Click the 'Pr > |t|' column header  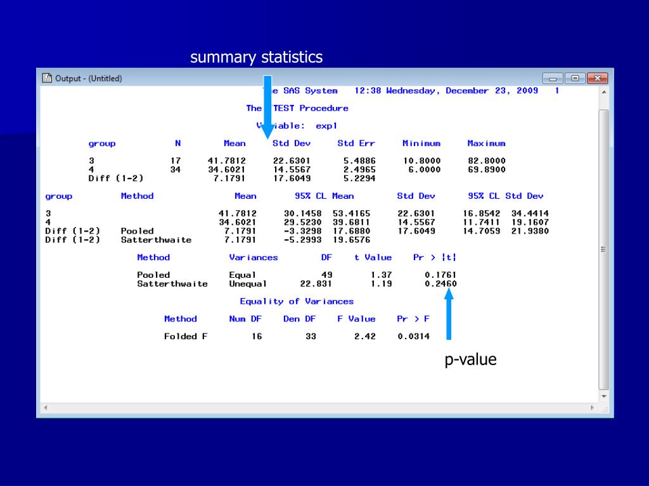435,258
